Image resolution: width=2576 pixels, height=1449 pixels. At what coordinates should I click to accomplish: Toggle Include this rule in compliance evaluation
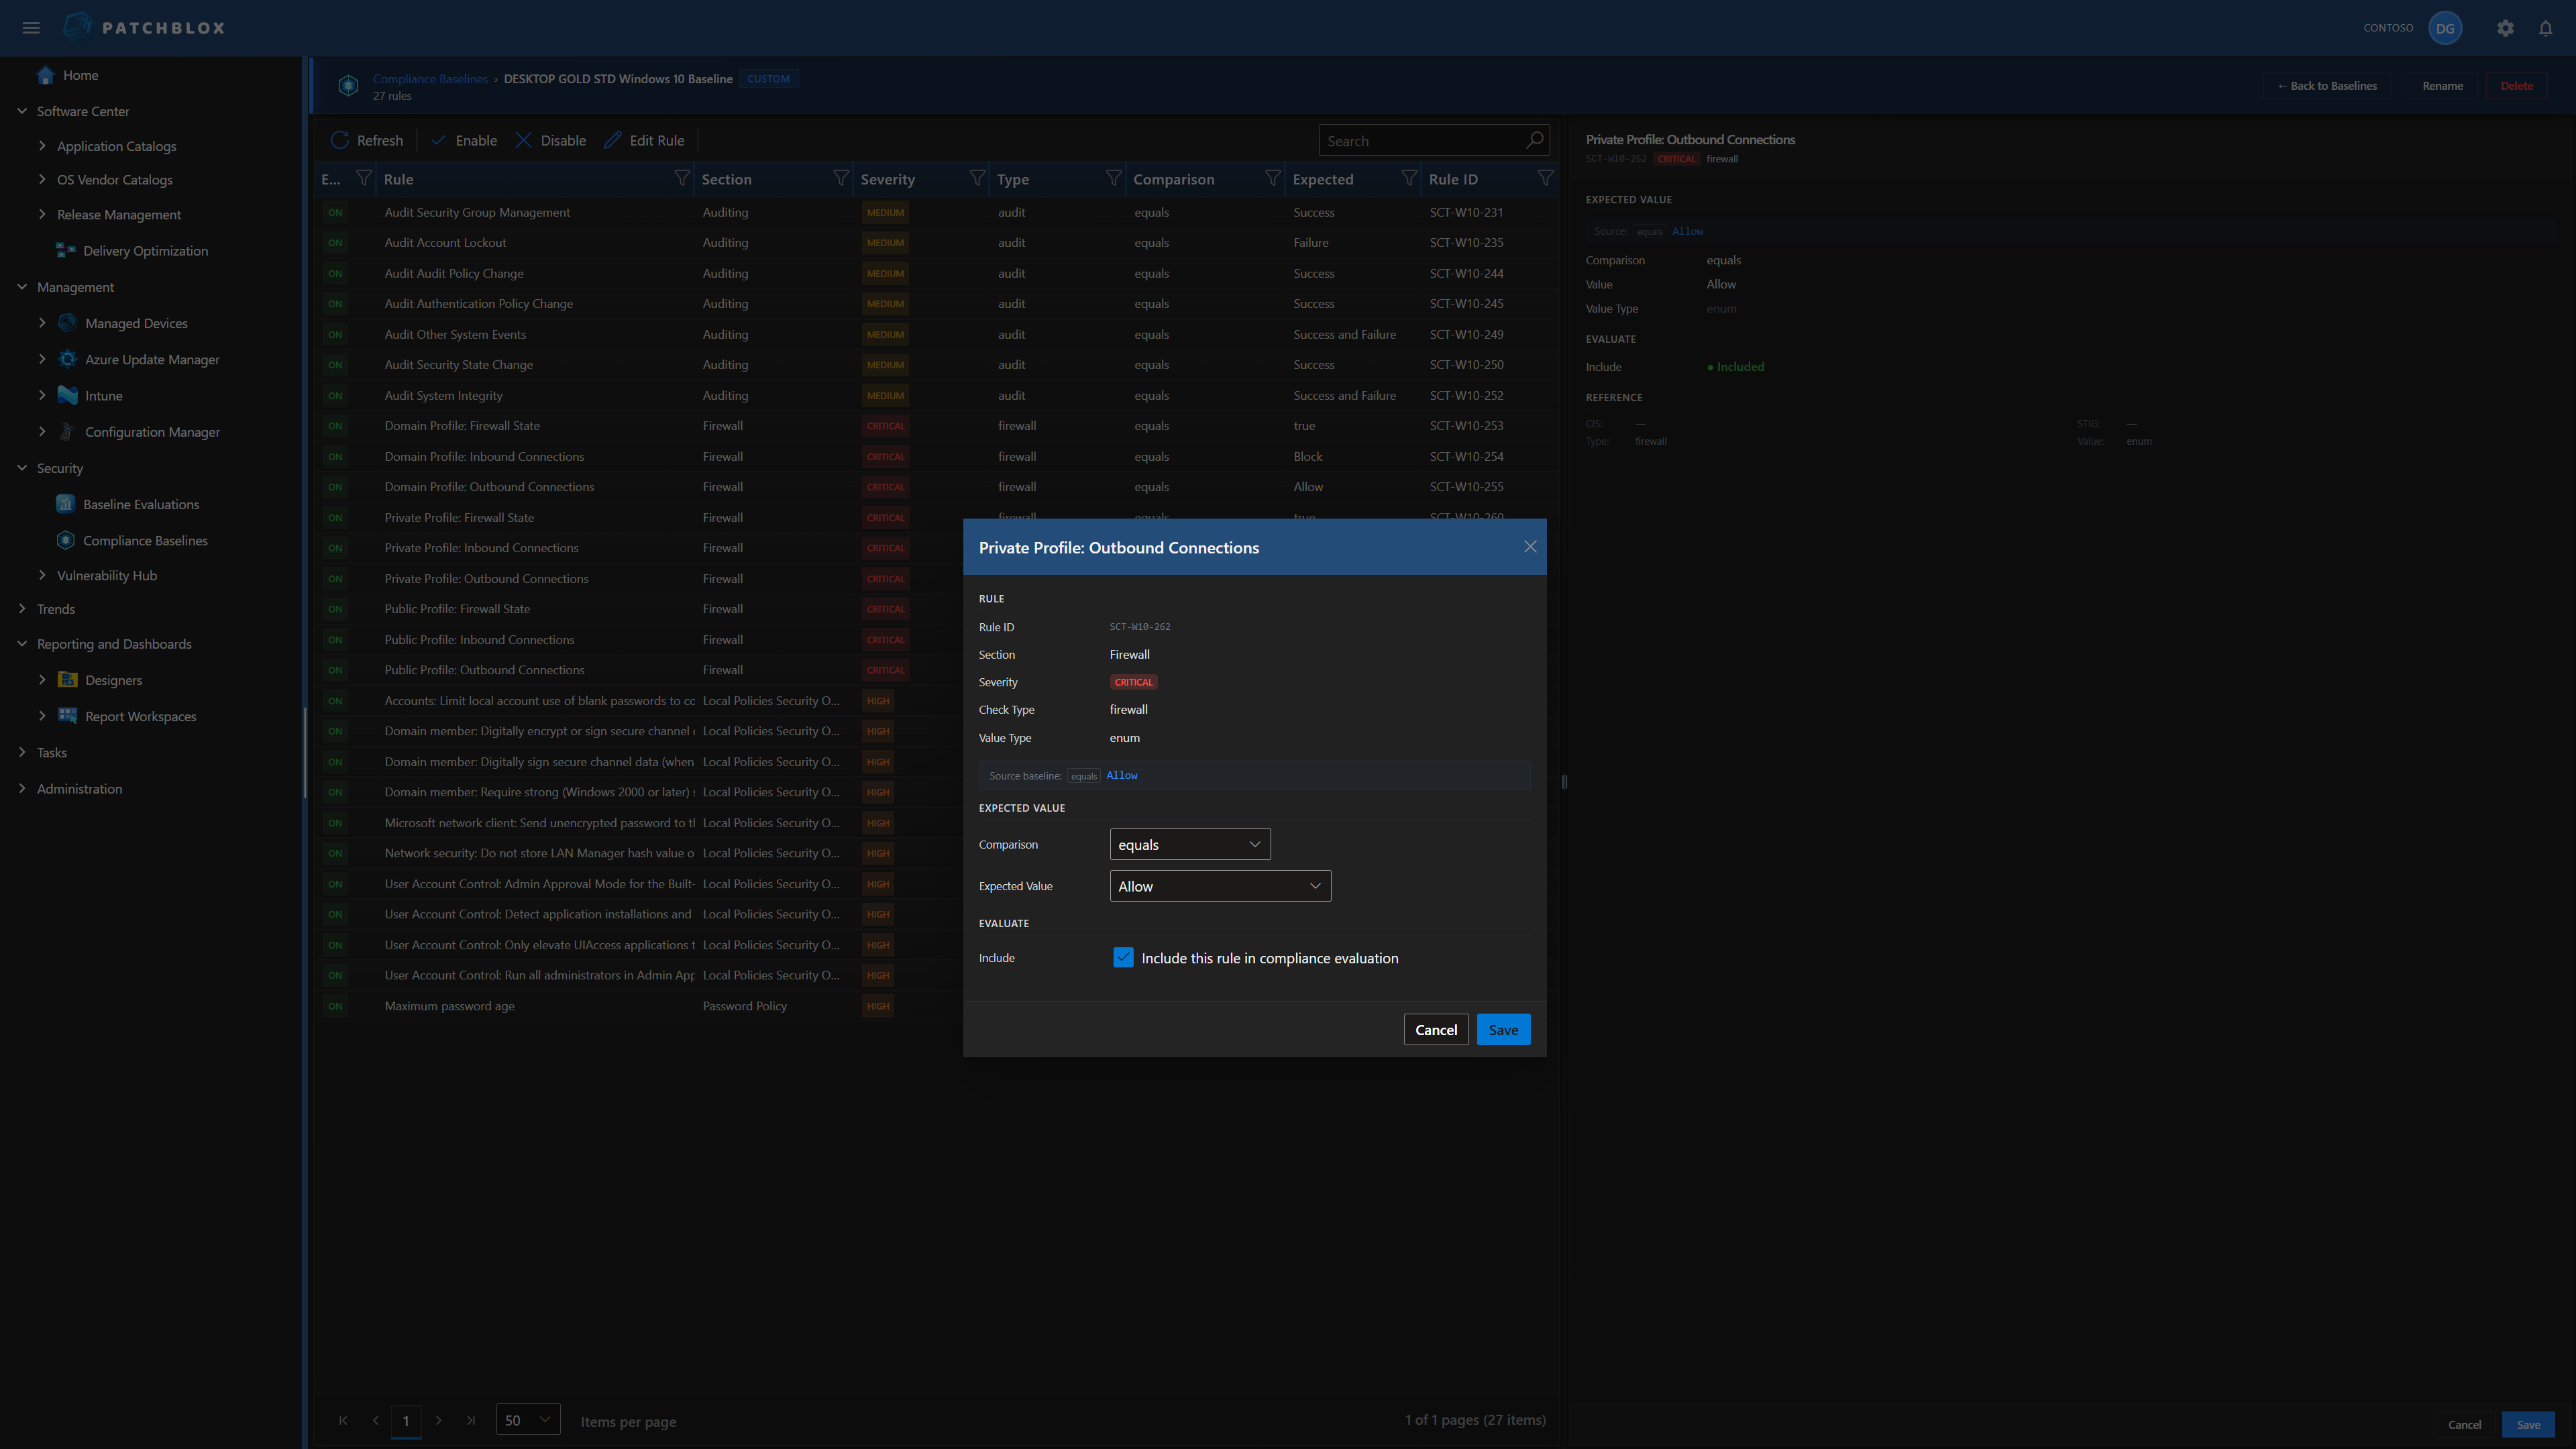[1123, 958]
